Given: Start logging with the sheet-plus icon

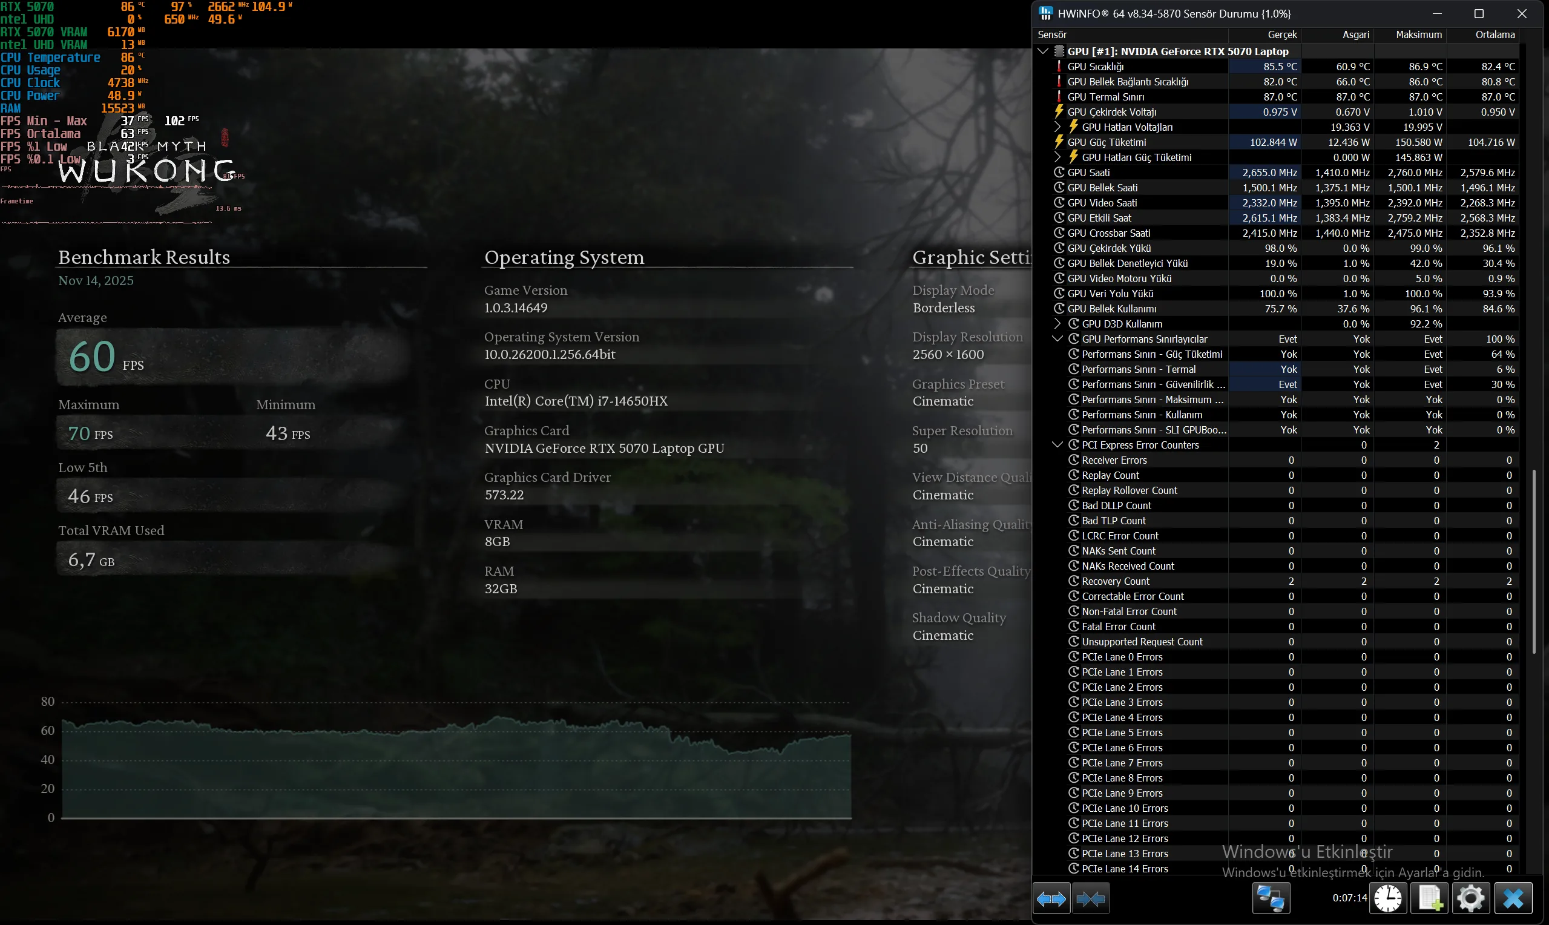Looking at the screenshot, I should [x=1429, y=898].
